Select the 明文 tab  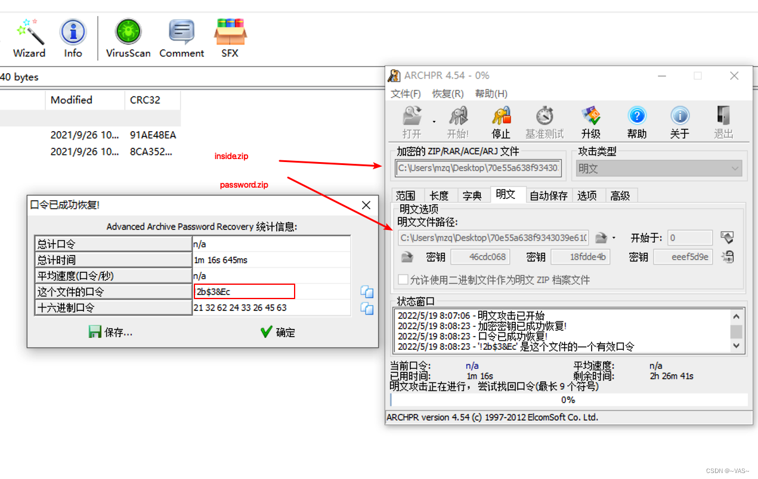click(x=506, y=194)
